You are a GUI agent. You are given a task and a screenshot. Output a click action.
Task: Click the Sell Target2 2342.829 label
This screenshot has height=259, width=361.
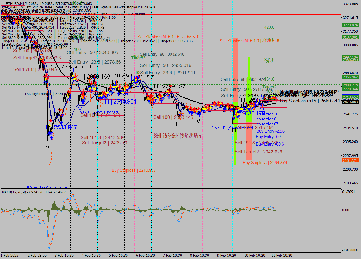click(x=258, y=152)
